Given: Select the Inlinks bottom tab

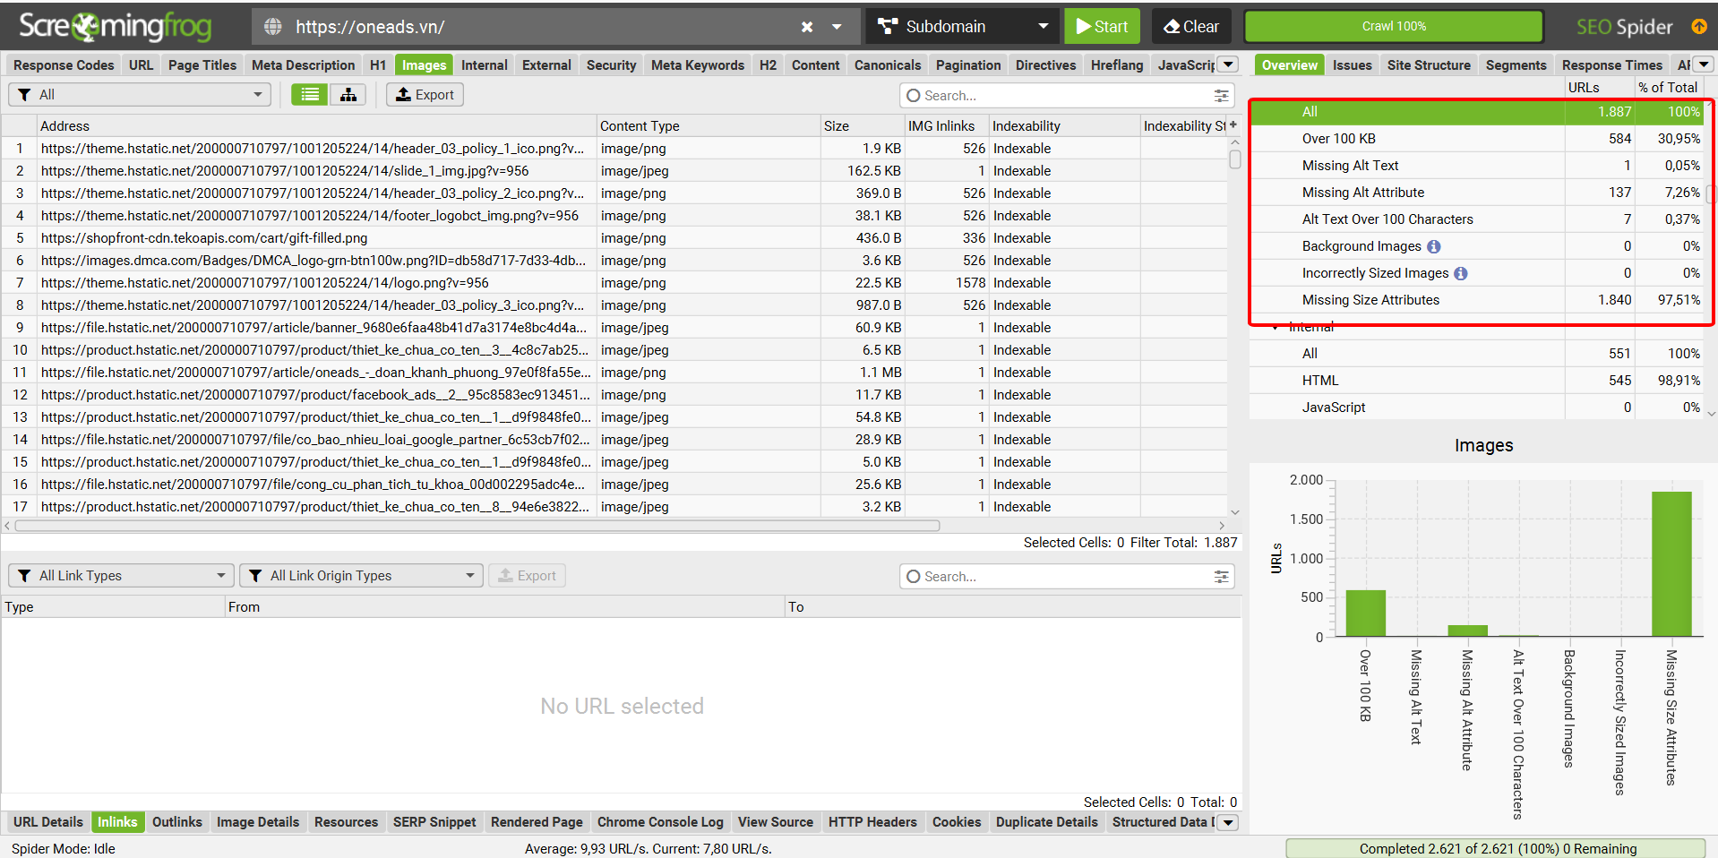Looking at the screenshot, I should pyautogui.click(x=117, y=822).
